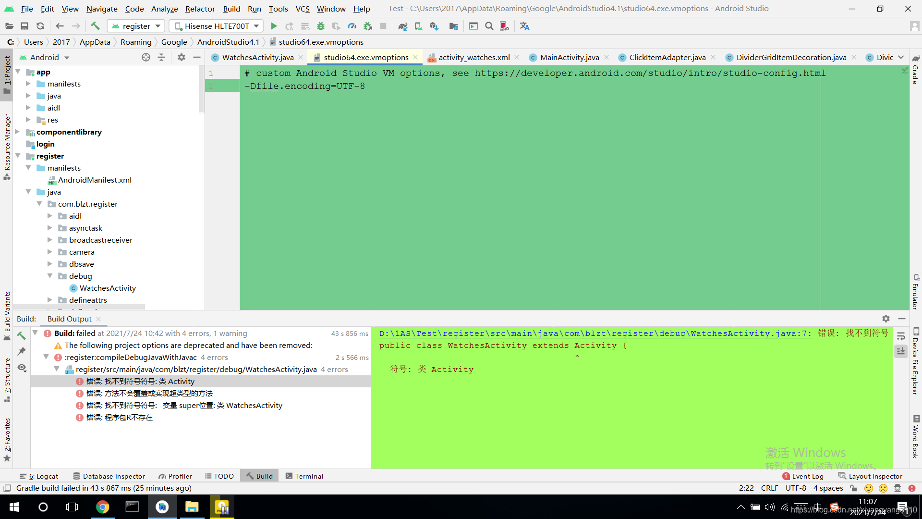Open the Android project view dropdown
The height and width of the screenshot is (519, 922).
point(45,57)
